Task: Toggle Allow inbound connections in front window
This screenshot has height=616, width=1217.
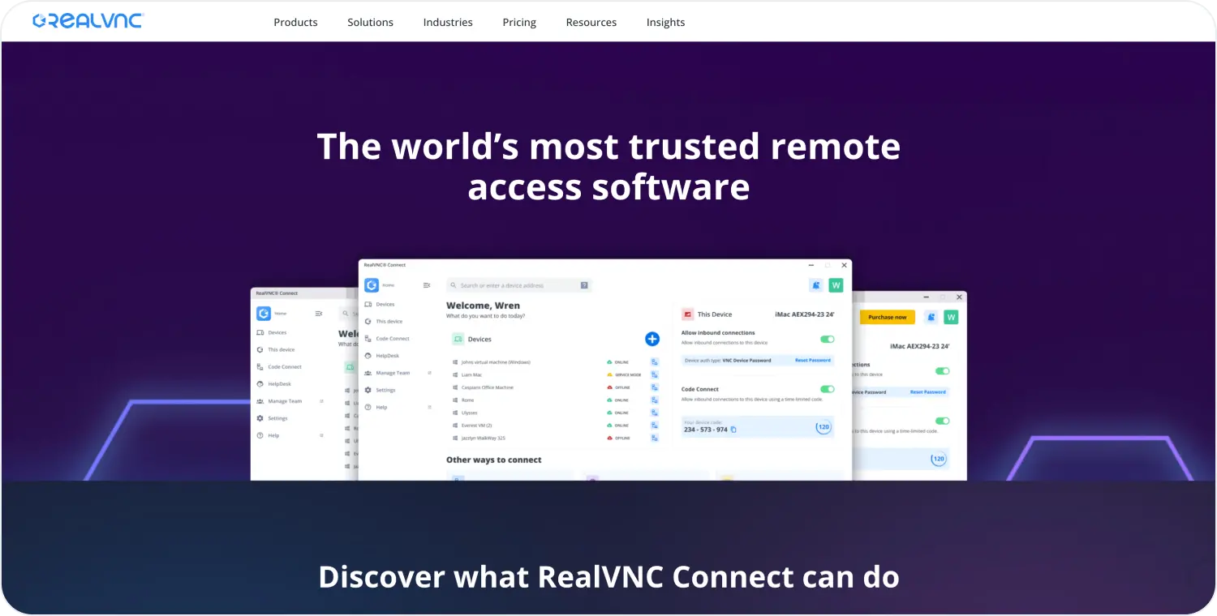Action: click(828, 339)
